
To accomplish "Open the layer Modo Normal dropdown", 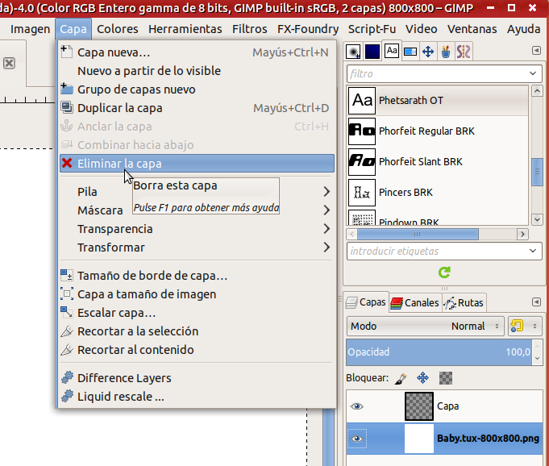I will [x=426, y=326].
